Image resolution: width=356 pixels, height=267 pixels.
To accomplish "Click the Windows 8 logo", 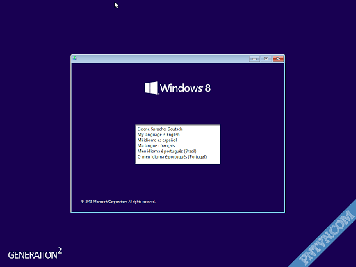I will [177, 88].
